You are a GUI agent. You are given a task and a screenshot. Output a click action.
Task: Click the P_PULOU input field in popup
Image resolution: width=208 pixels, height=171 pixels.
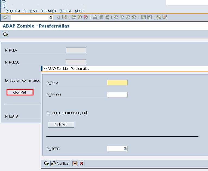click(117, 95)
